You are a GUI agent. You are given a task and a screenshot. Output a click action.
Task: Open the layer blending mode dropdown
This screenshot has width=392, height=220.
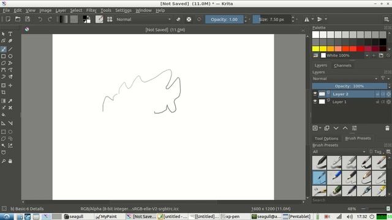(x=345, y=79)
